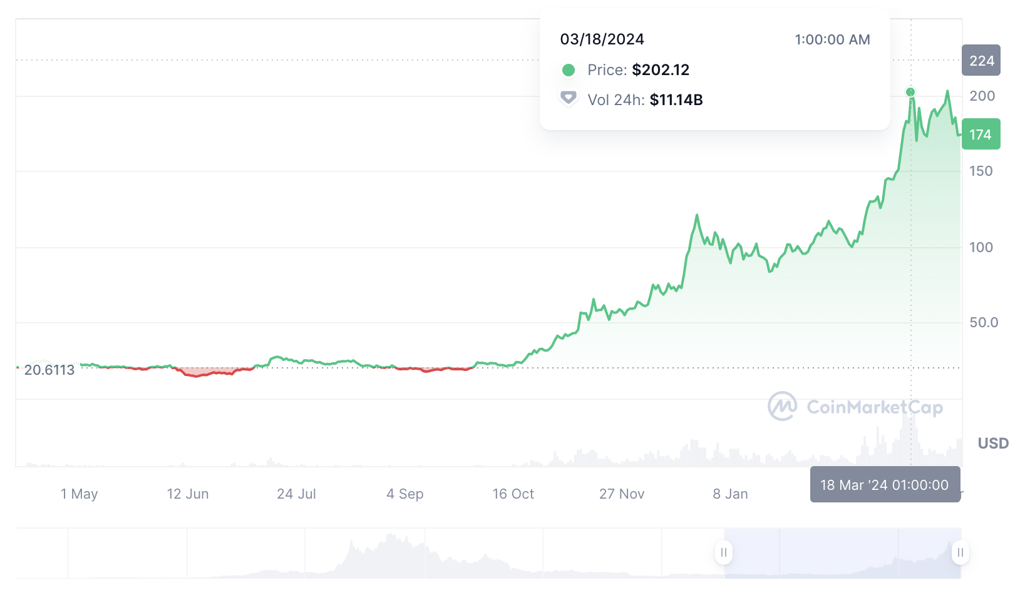This screenshot has height=600, width=1035.
Task: Click the green dot beside the Price label
Action: coord(568,70)
